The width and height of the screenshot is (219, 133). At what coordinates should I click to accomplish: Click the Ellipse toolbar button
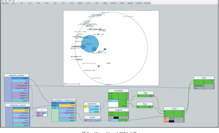(105, 3)
